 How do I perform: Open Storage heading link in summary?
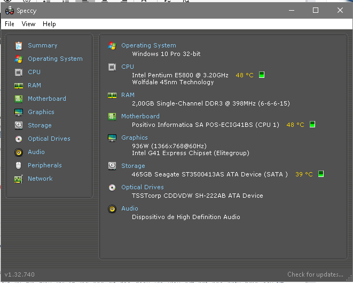[x=133, y=166]
